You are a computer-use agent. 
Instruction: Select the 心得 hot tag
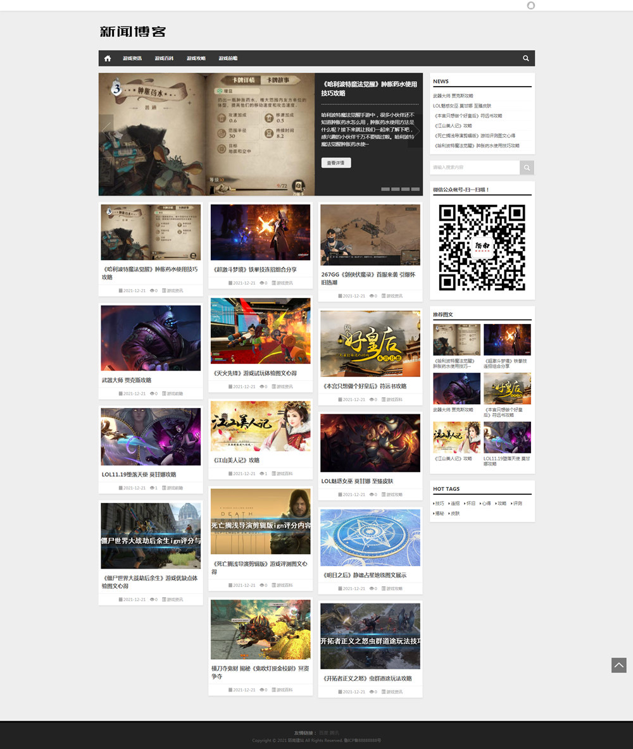click(486, 504)
